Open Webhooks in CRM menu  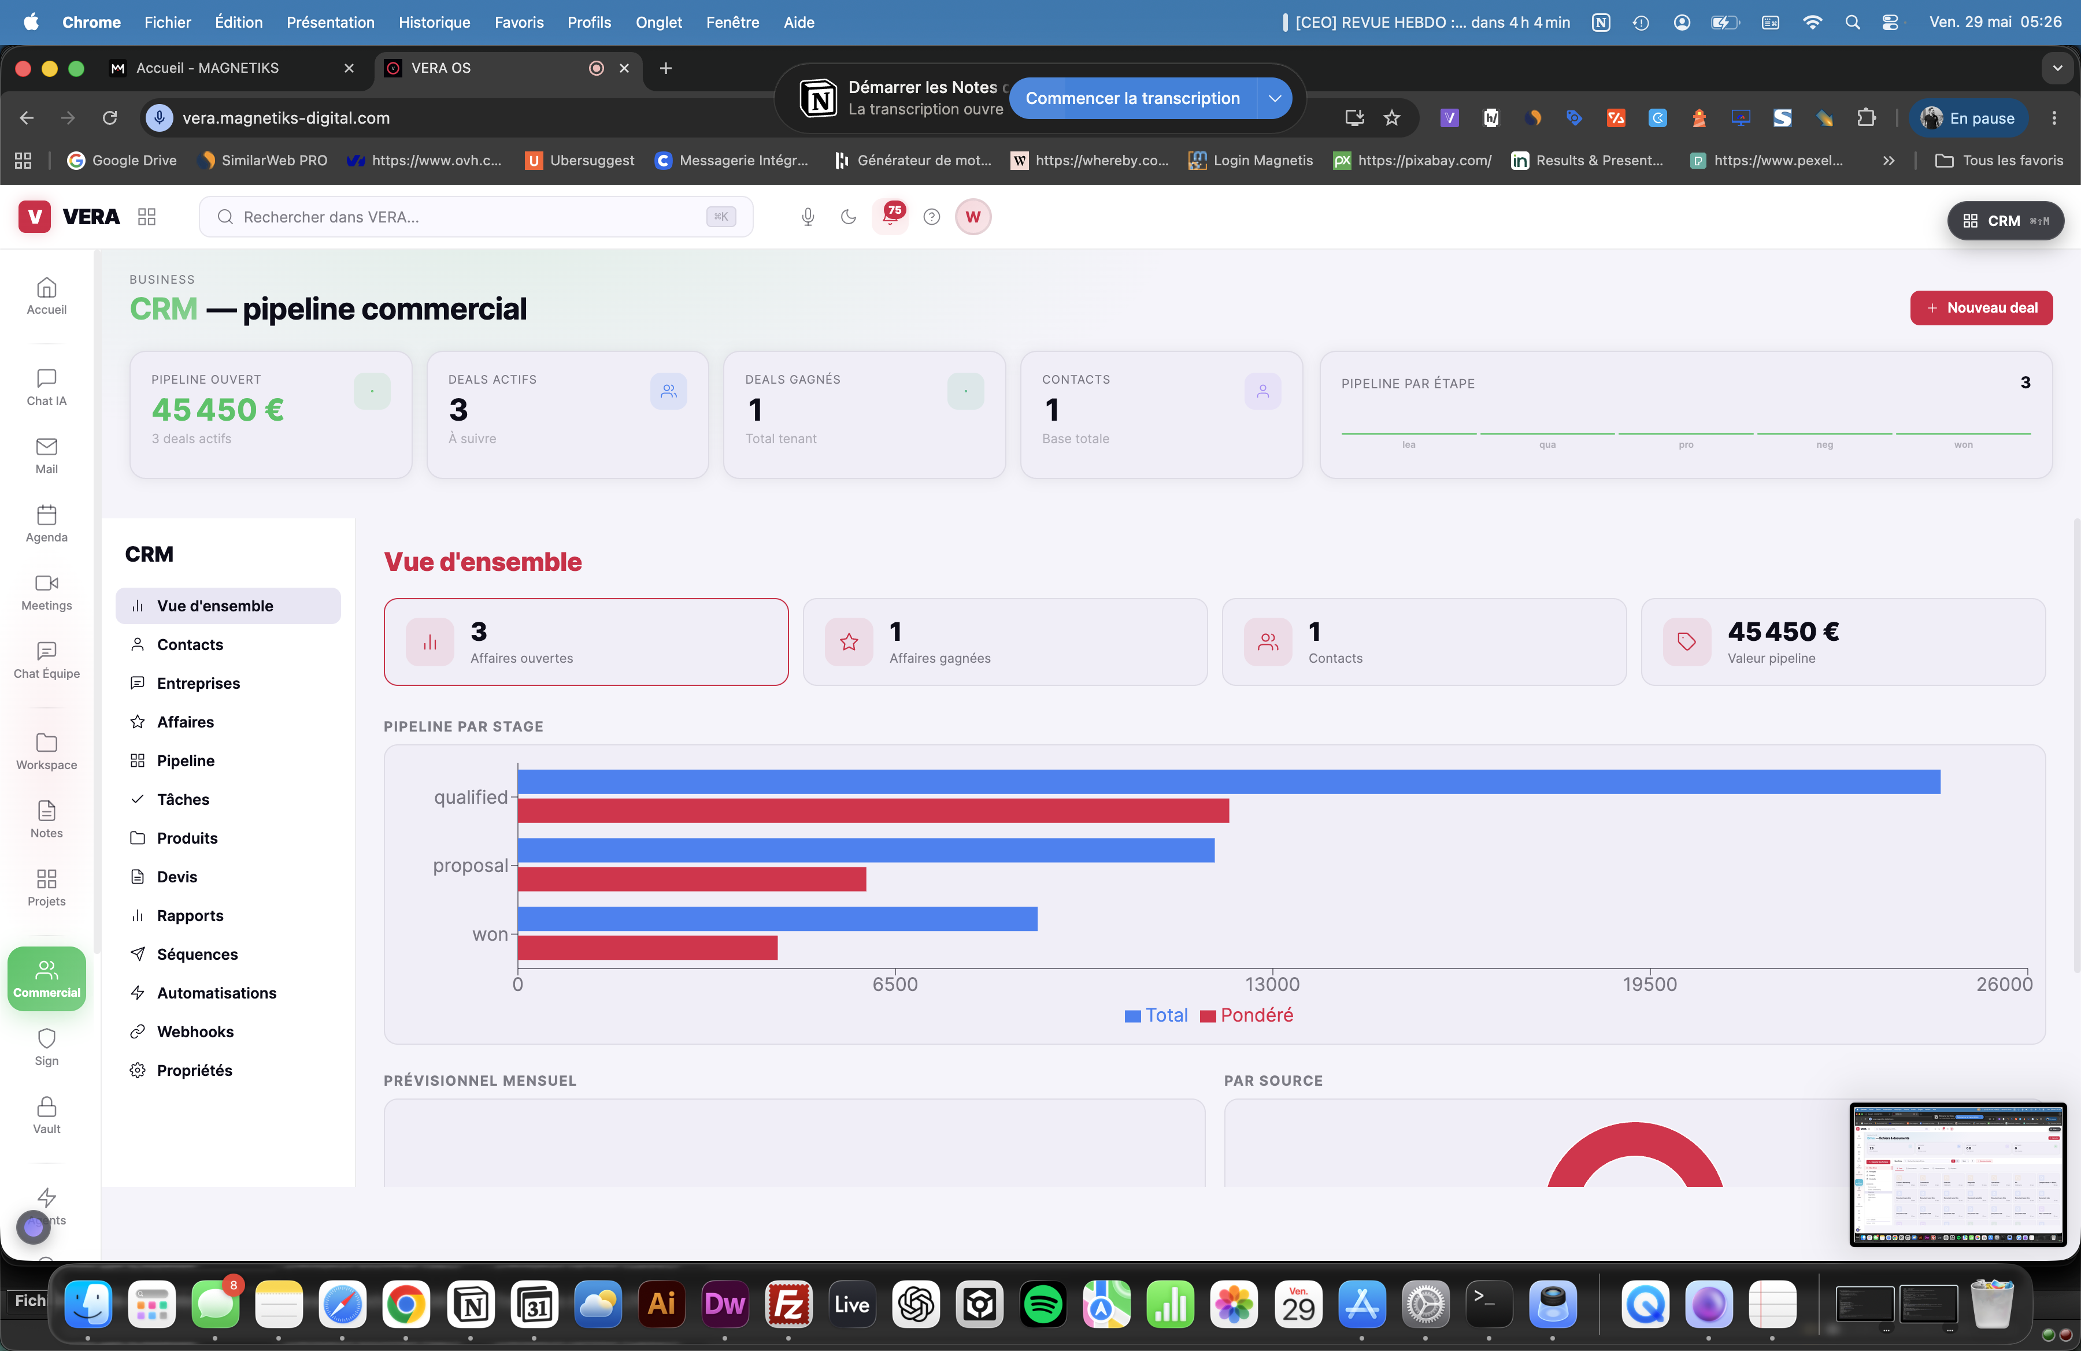pyautogui.click(x=227, y=1031)
